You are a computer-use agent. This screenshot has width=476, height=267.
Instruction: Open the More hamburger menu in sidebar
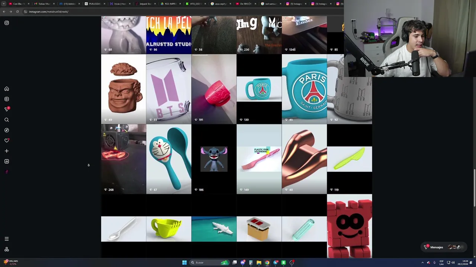[x=7, y=239]
